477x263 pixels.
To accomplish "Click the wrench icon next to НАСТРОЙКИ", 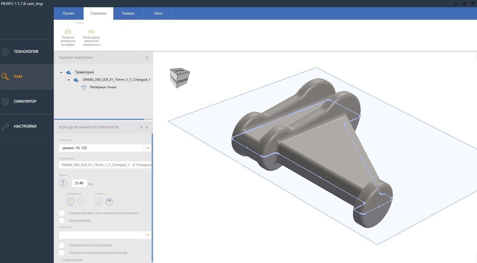I will tap(5, 127).
